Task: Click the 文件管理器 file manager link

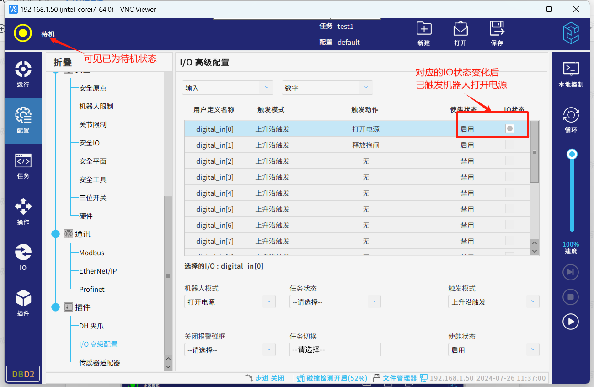Action: click(x=399, y=378)
